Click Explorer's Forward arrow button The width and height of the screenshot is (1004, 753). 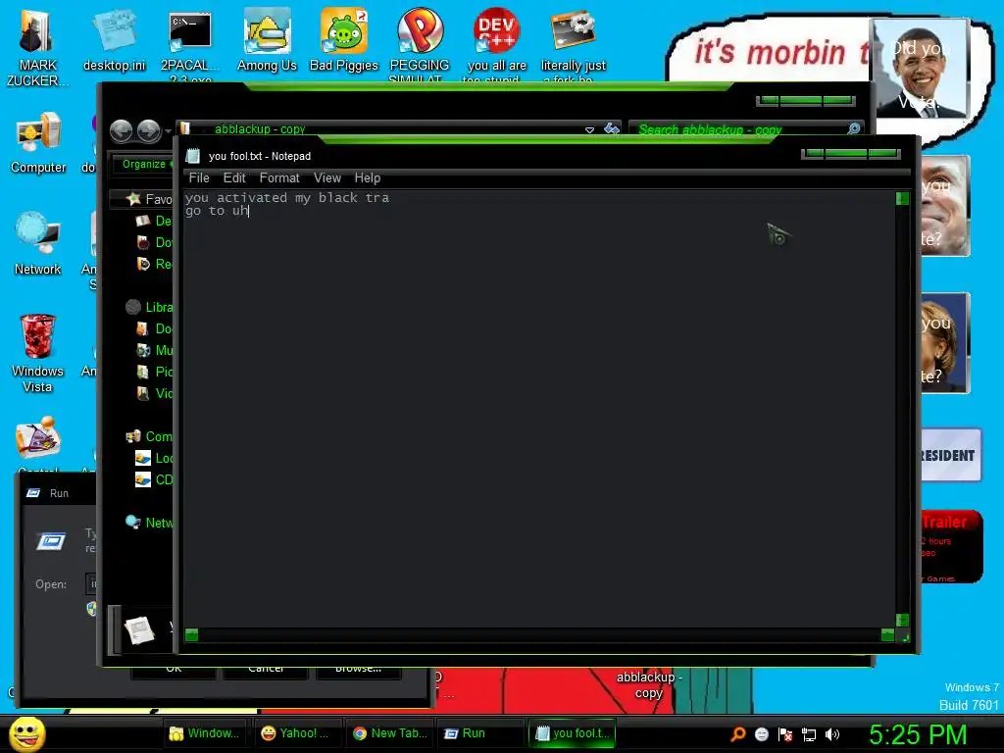coord(149,131)
